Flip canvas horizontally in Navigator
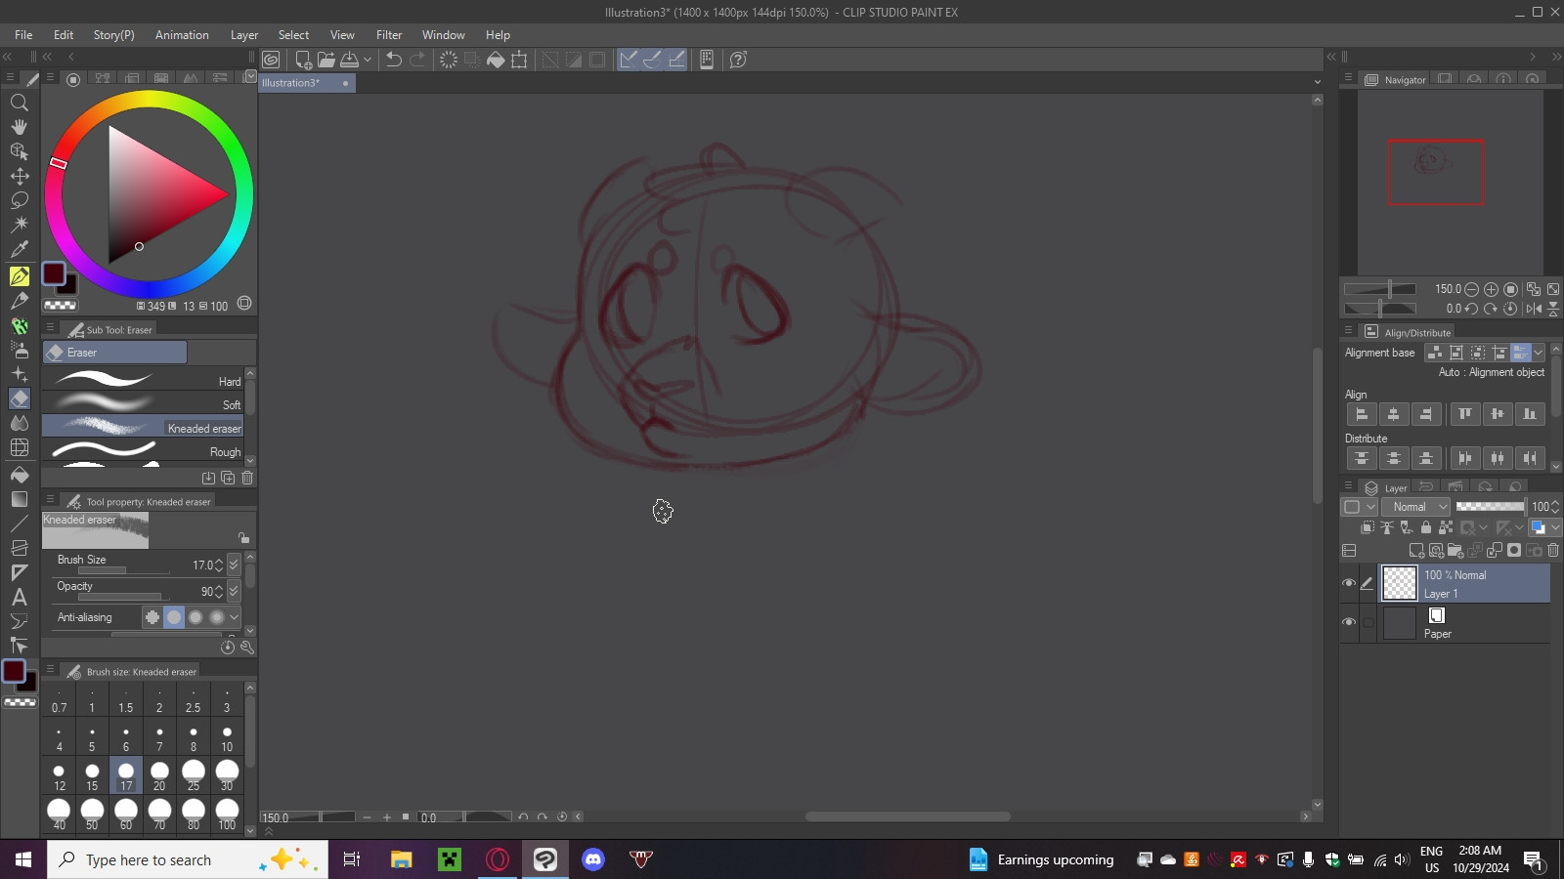 tap(1534, 309)
